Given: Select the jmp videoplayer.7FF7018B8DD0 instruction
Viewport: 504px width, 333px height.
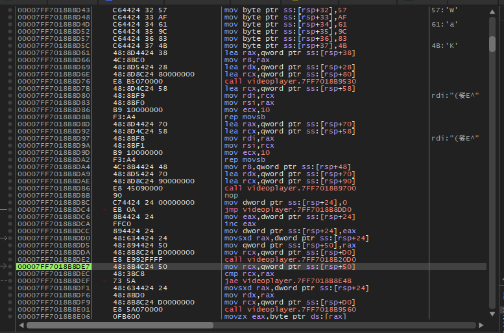Looking at the screenshot, I should pyautogui.click(x=279, y=209).
